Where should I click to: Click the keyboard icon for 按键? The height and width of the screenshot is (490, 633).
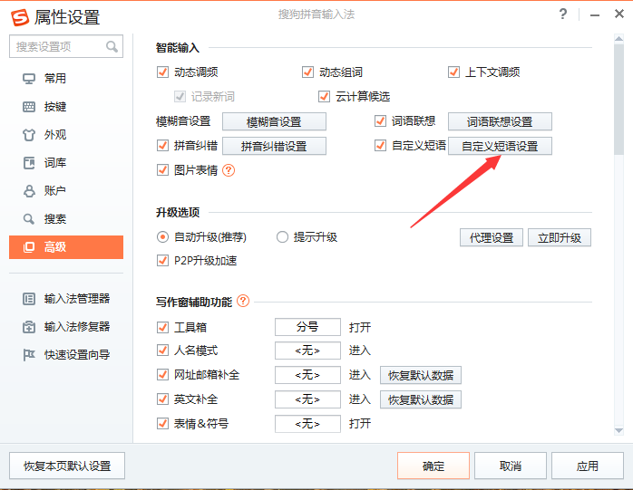pyautogui.click(x=29, y=107)
